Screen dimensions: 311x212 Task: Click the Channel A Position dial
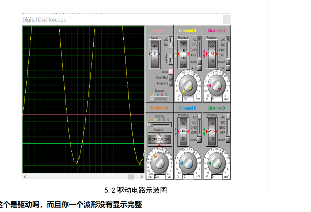pos(183,54)
